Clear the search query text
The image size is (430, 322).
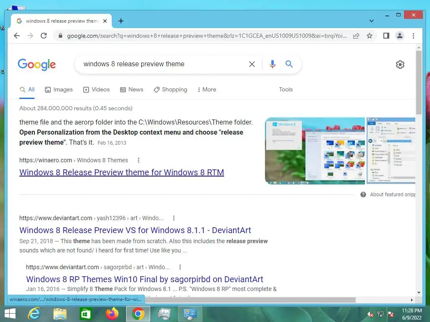click(x=252, y=64)
